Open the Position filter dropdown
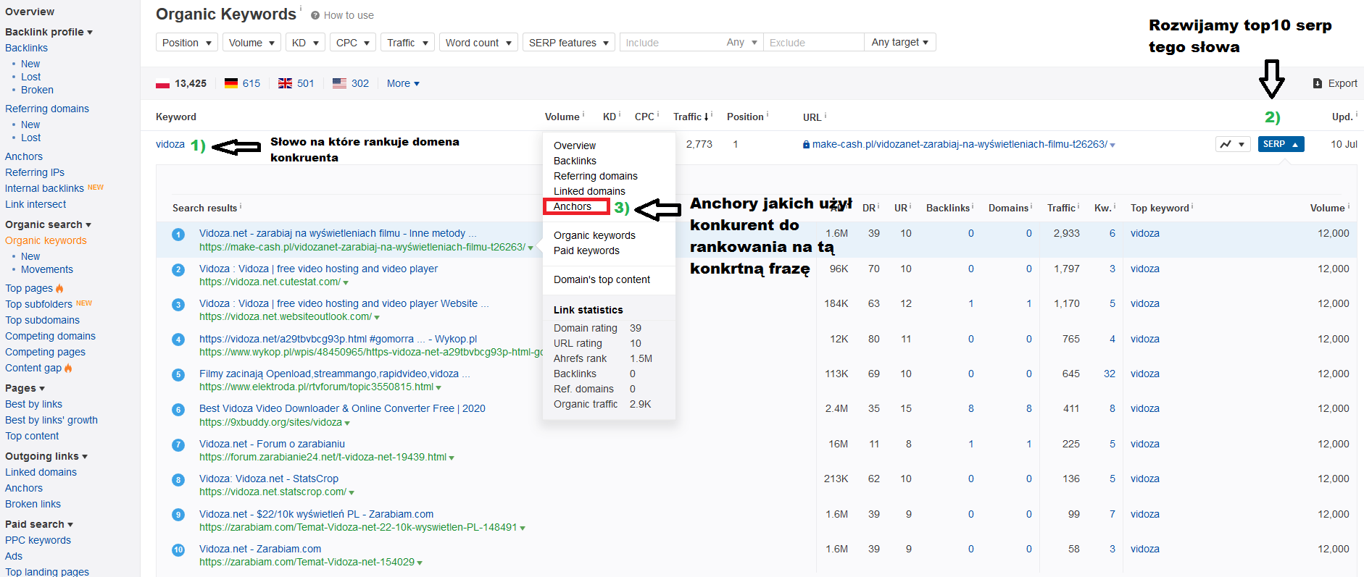 (x=186, y=43)
